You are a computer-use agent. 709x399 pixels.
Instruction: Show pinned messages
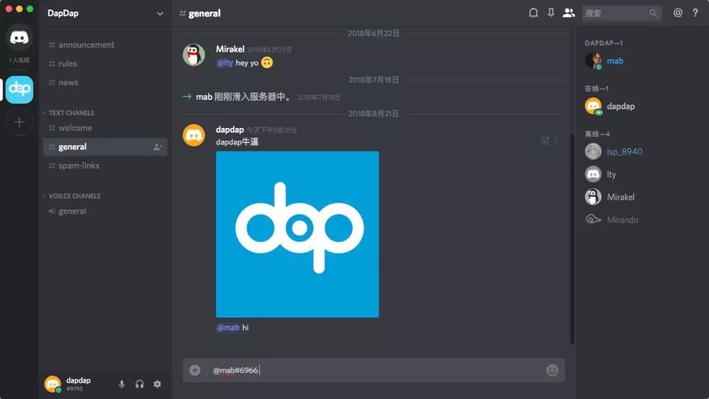(x=551, y=13)
